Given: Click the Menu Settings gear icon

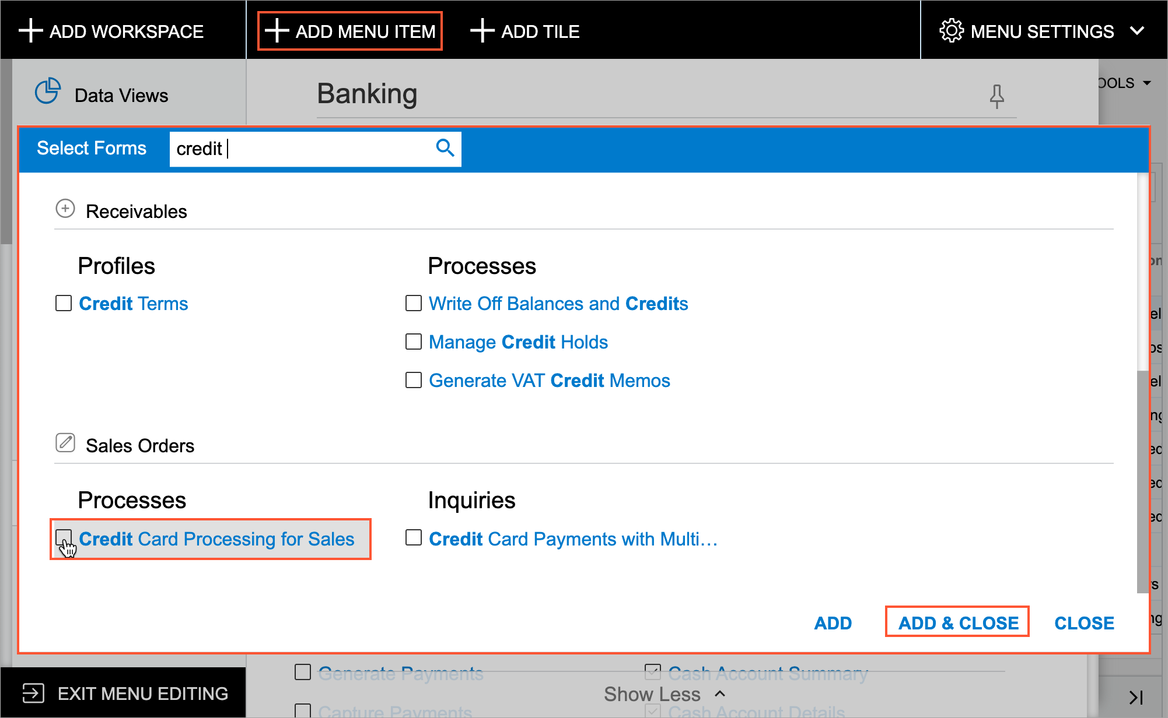Looking at the screenshot, I should [951, 31].
